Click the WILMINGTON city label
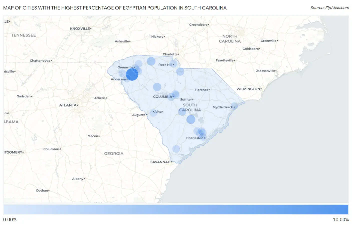 (x=248, y=89)
